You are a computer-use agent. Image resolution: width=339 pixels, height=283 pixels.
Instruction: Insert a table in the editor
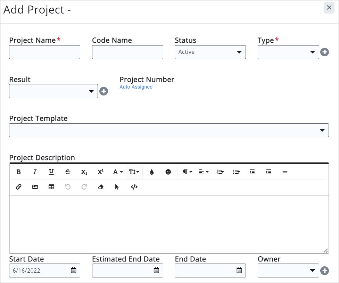[x=51, y=187]
